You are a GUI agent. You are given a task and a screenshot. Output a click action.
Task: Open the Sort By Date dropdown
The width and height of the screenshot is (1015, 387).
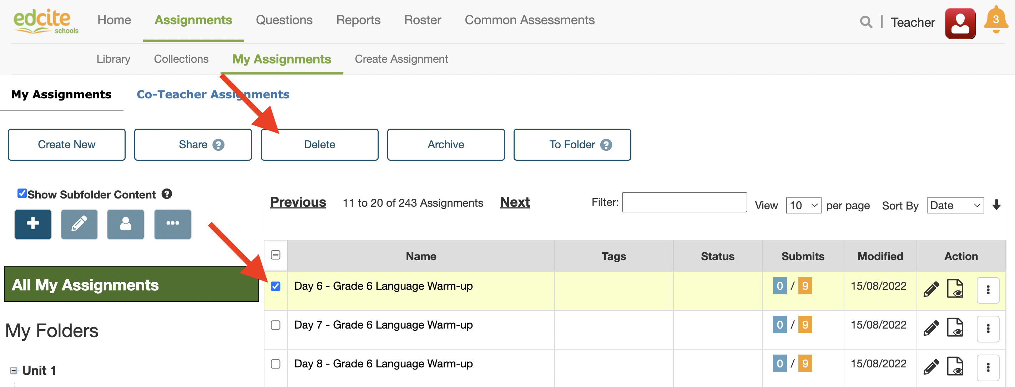(955, 205)
